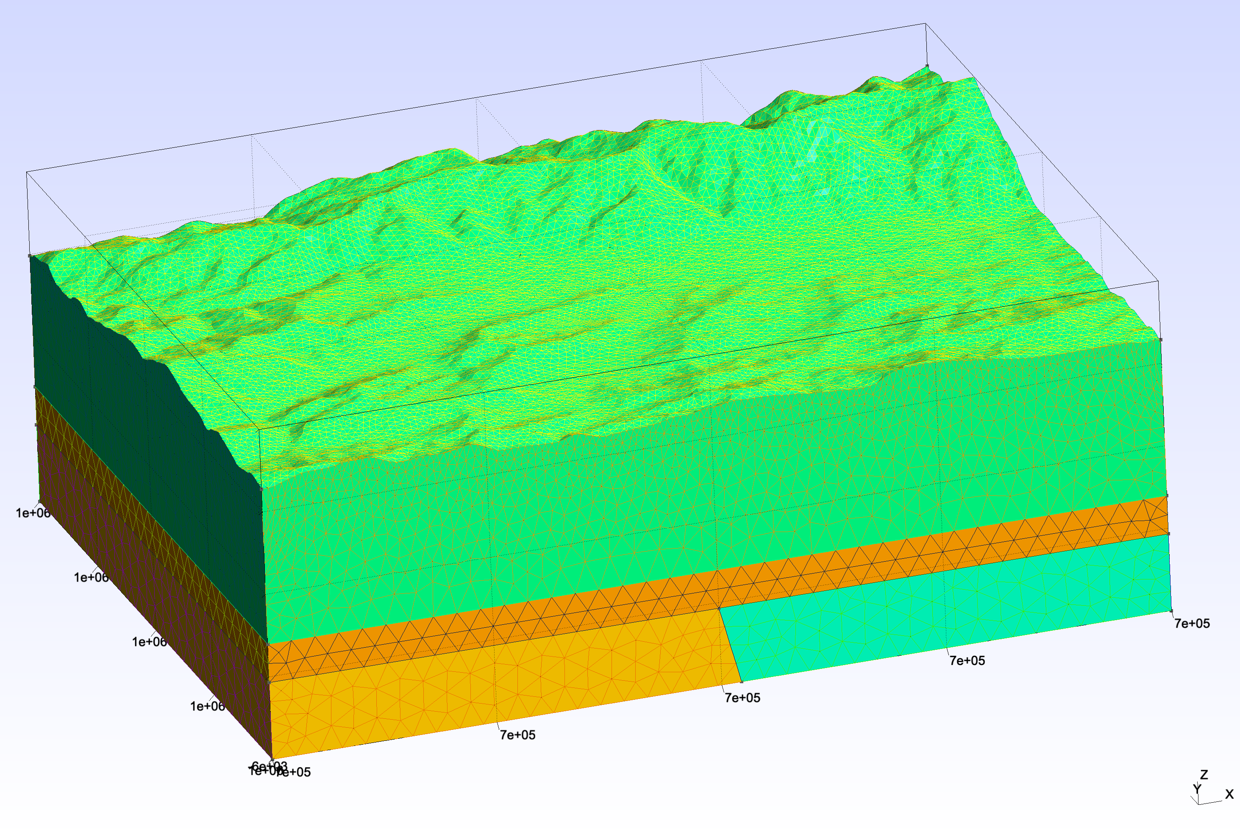Click the X label on the axis triad
1240x837 pixels.
[1229, 794]
